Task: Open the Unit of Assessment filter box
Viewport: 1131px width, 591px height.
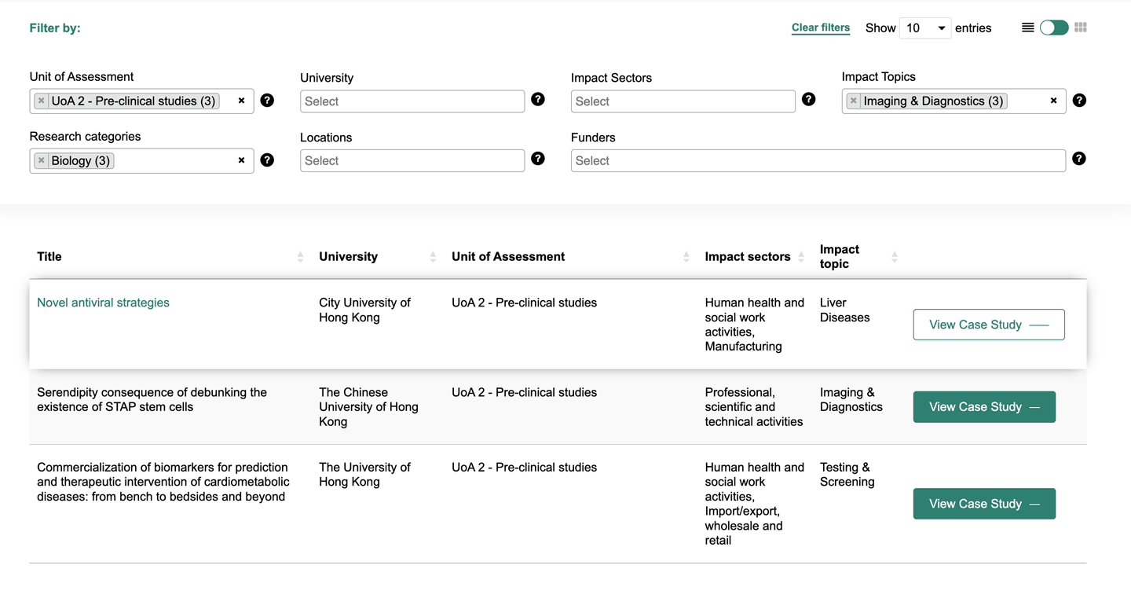Action: click(x=141, y=101)
